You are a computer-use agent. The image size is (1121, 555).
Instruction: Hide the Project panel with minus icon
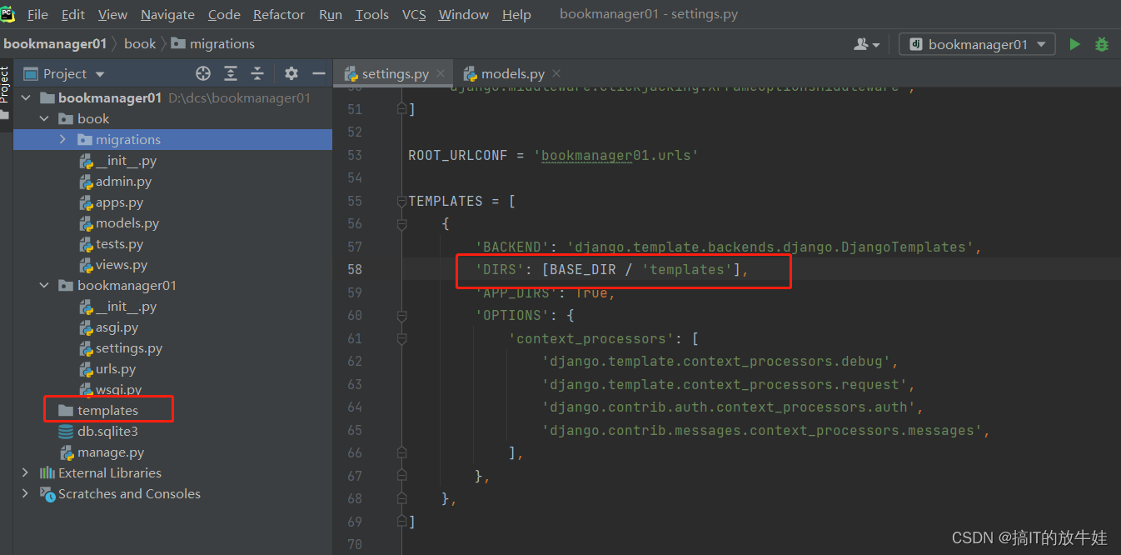pos(318,73)
